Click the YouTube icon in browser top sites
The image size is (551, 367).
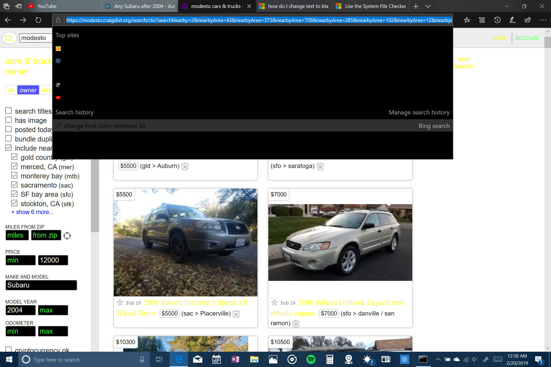tap(58, 97)
